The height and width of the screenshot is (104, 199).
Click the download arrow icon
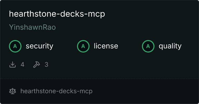pyautogui.click(x=13, y=64)
